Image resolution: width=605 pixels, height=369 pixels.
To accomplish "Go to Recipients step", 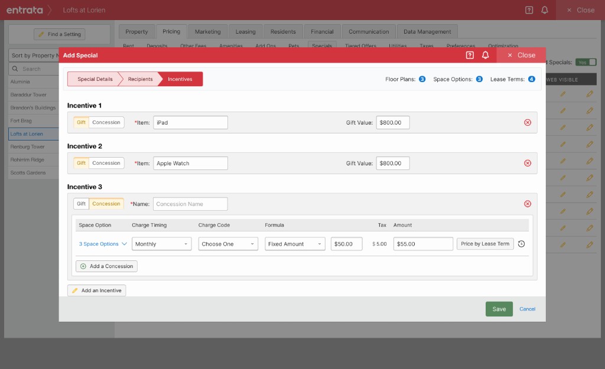I will click(140, 79).
